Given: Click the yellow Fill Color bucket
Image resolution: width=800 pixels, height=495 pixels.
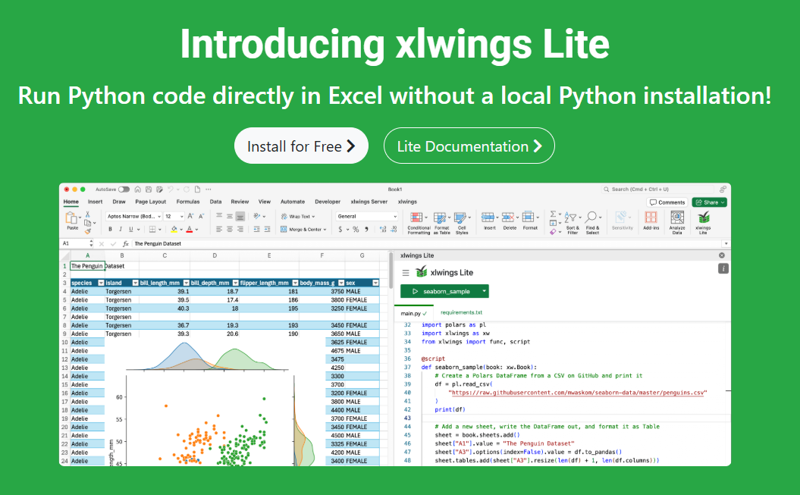Looking at the screenshot, I should pyautogui.click(x=174, y=230).
